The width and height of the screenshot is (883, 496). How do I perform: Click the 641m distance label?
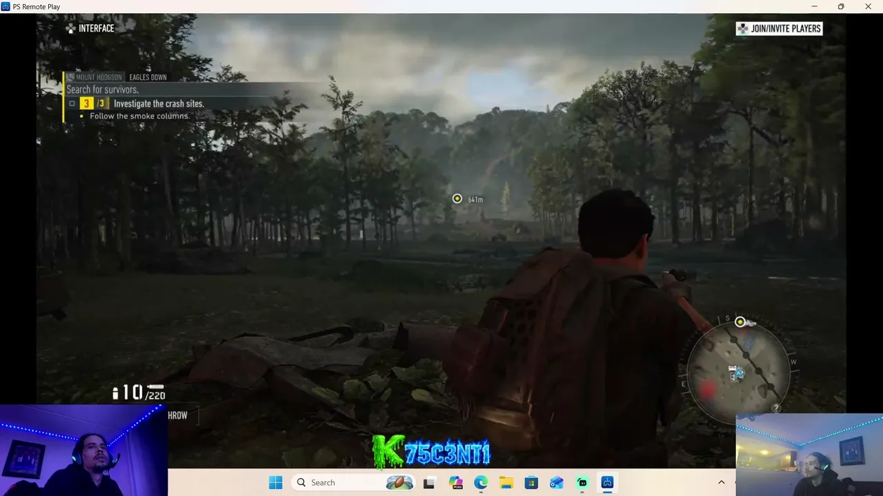(475, 199)
